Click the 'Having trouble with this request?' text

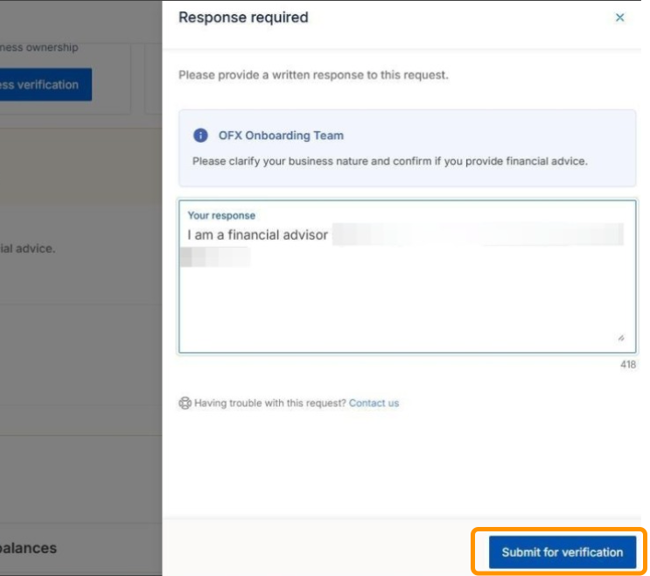pos(269,403)
